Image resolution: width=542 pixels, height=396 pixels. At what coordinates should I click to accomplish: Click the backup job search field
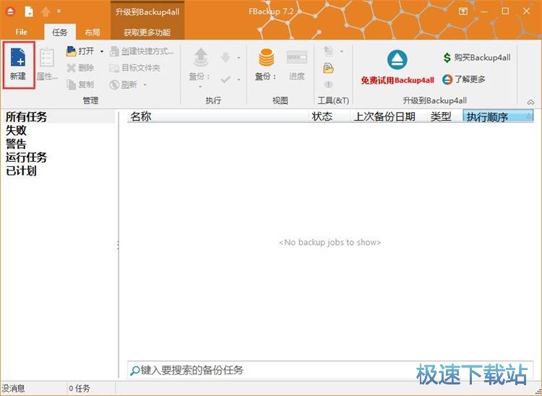(330, 370)
